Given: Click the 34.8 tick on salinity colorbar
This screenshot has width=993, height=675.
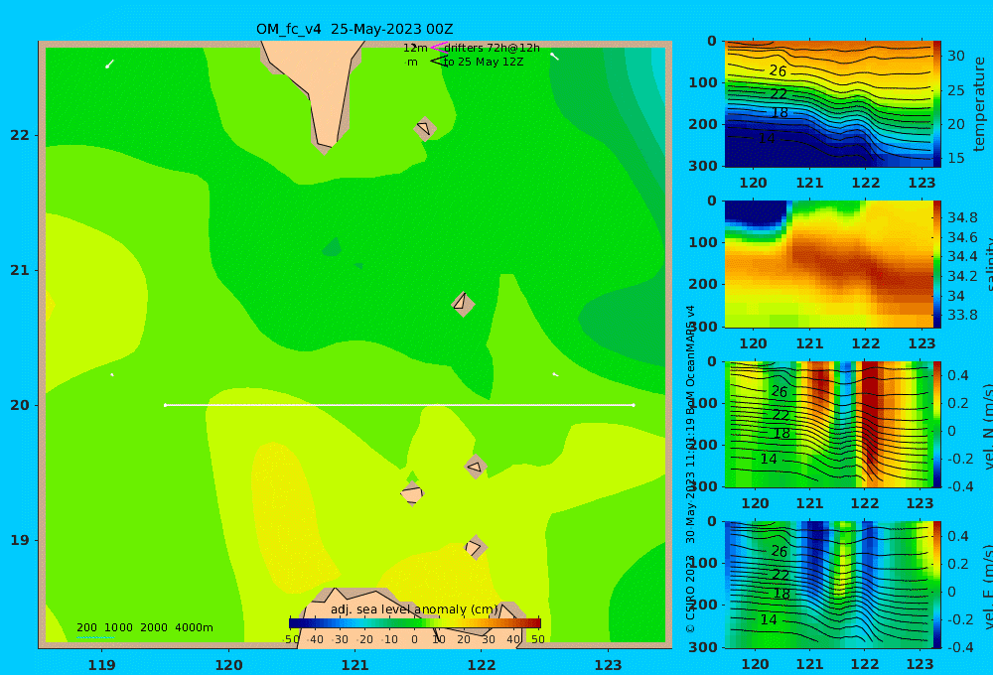Looking at the screenshot, I should [x=962, y=217].
